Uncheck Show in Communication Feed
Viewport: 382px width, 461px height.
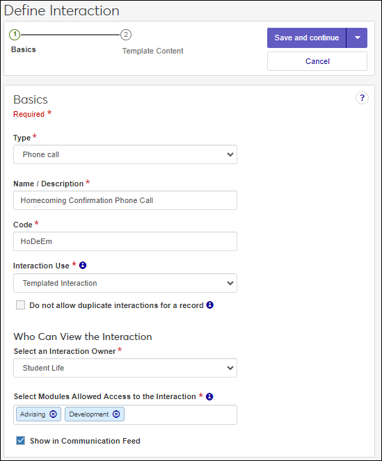tap(20, 440)
